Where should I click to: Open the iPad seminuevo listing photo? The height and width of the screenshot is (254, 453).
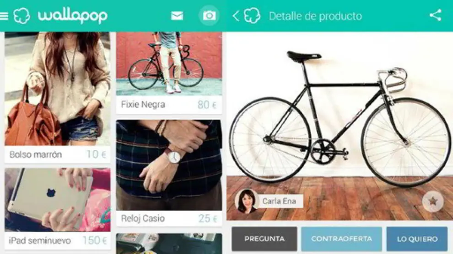tap(58, 200)
